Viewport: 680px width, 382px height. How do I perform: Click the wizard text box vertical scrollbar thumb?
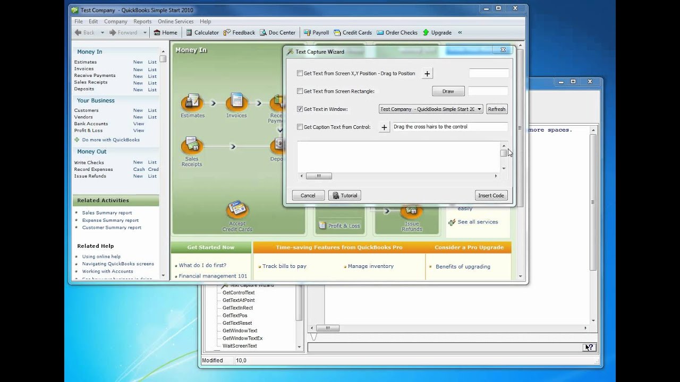click(x=504, y=153)
